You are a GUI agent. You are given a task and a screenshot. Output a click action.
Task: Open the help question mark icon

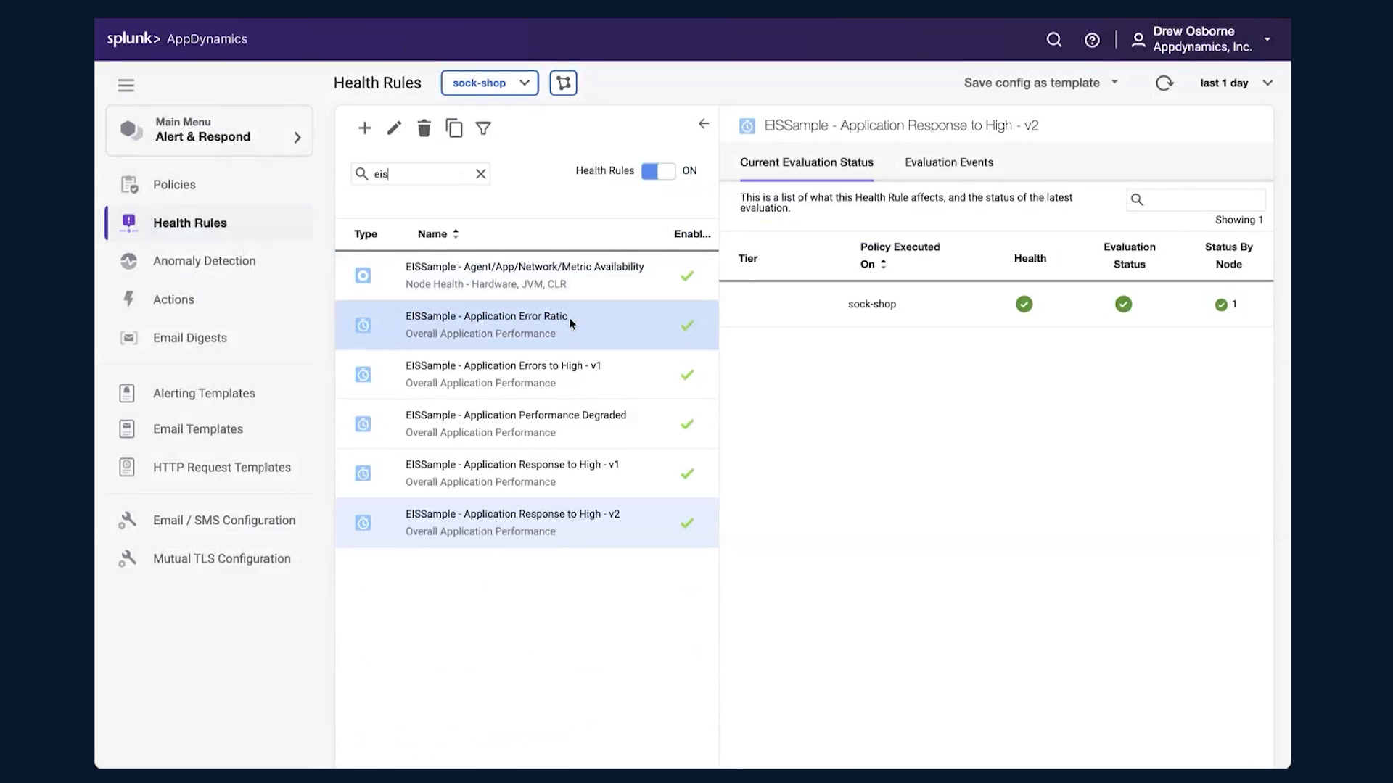(1092, 40)
